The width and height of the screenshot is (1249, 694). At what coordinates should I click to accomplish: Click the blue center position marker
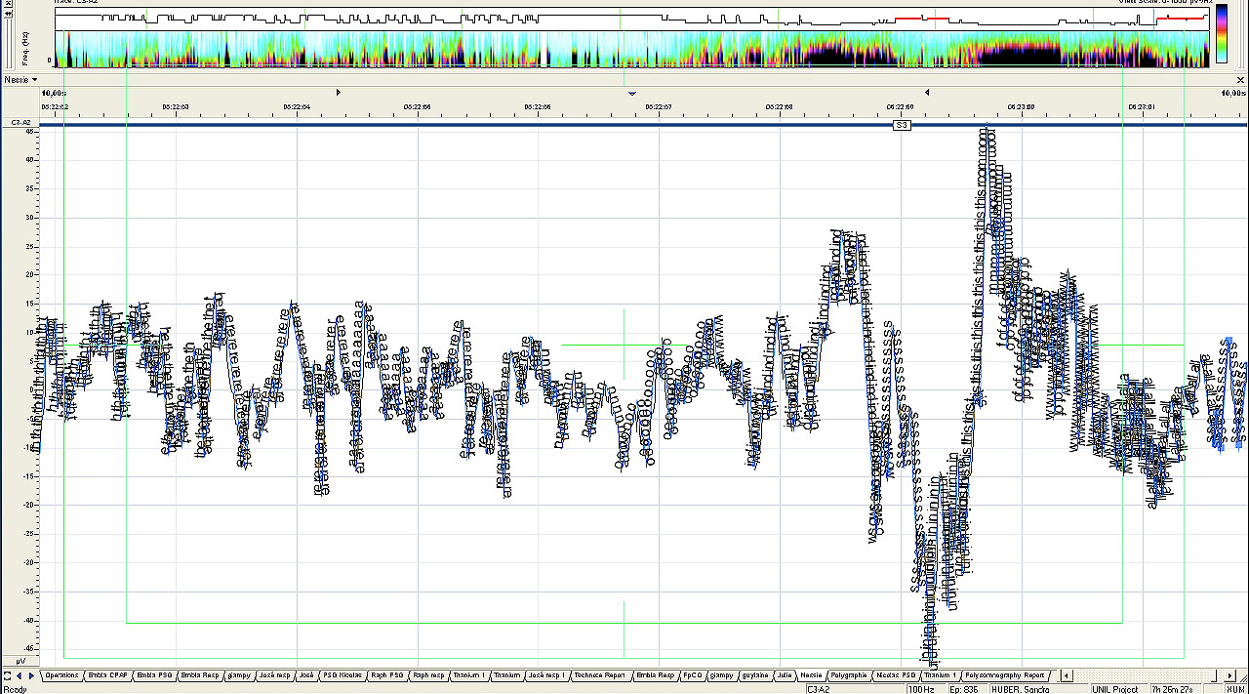click(632, 94)
